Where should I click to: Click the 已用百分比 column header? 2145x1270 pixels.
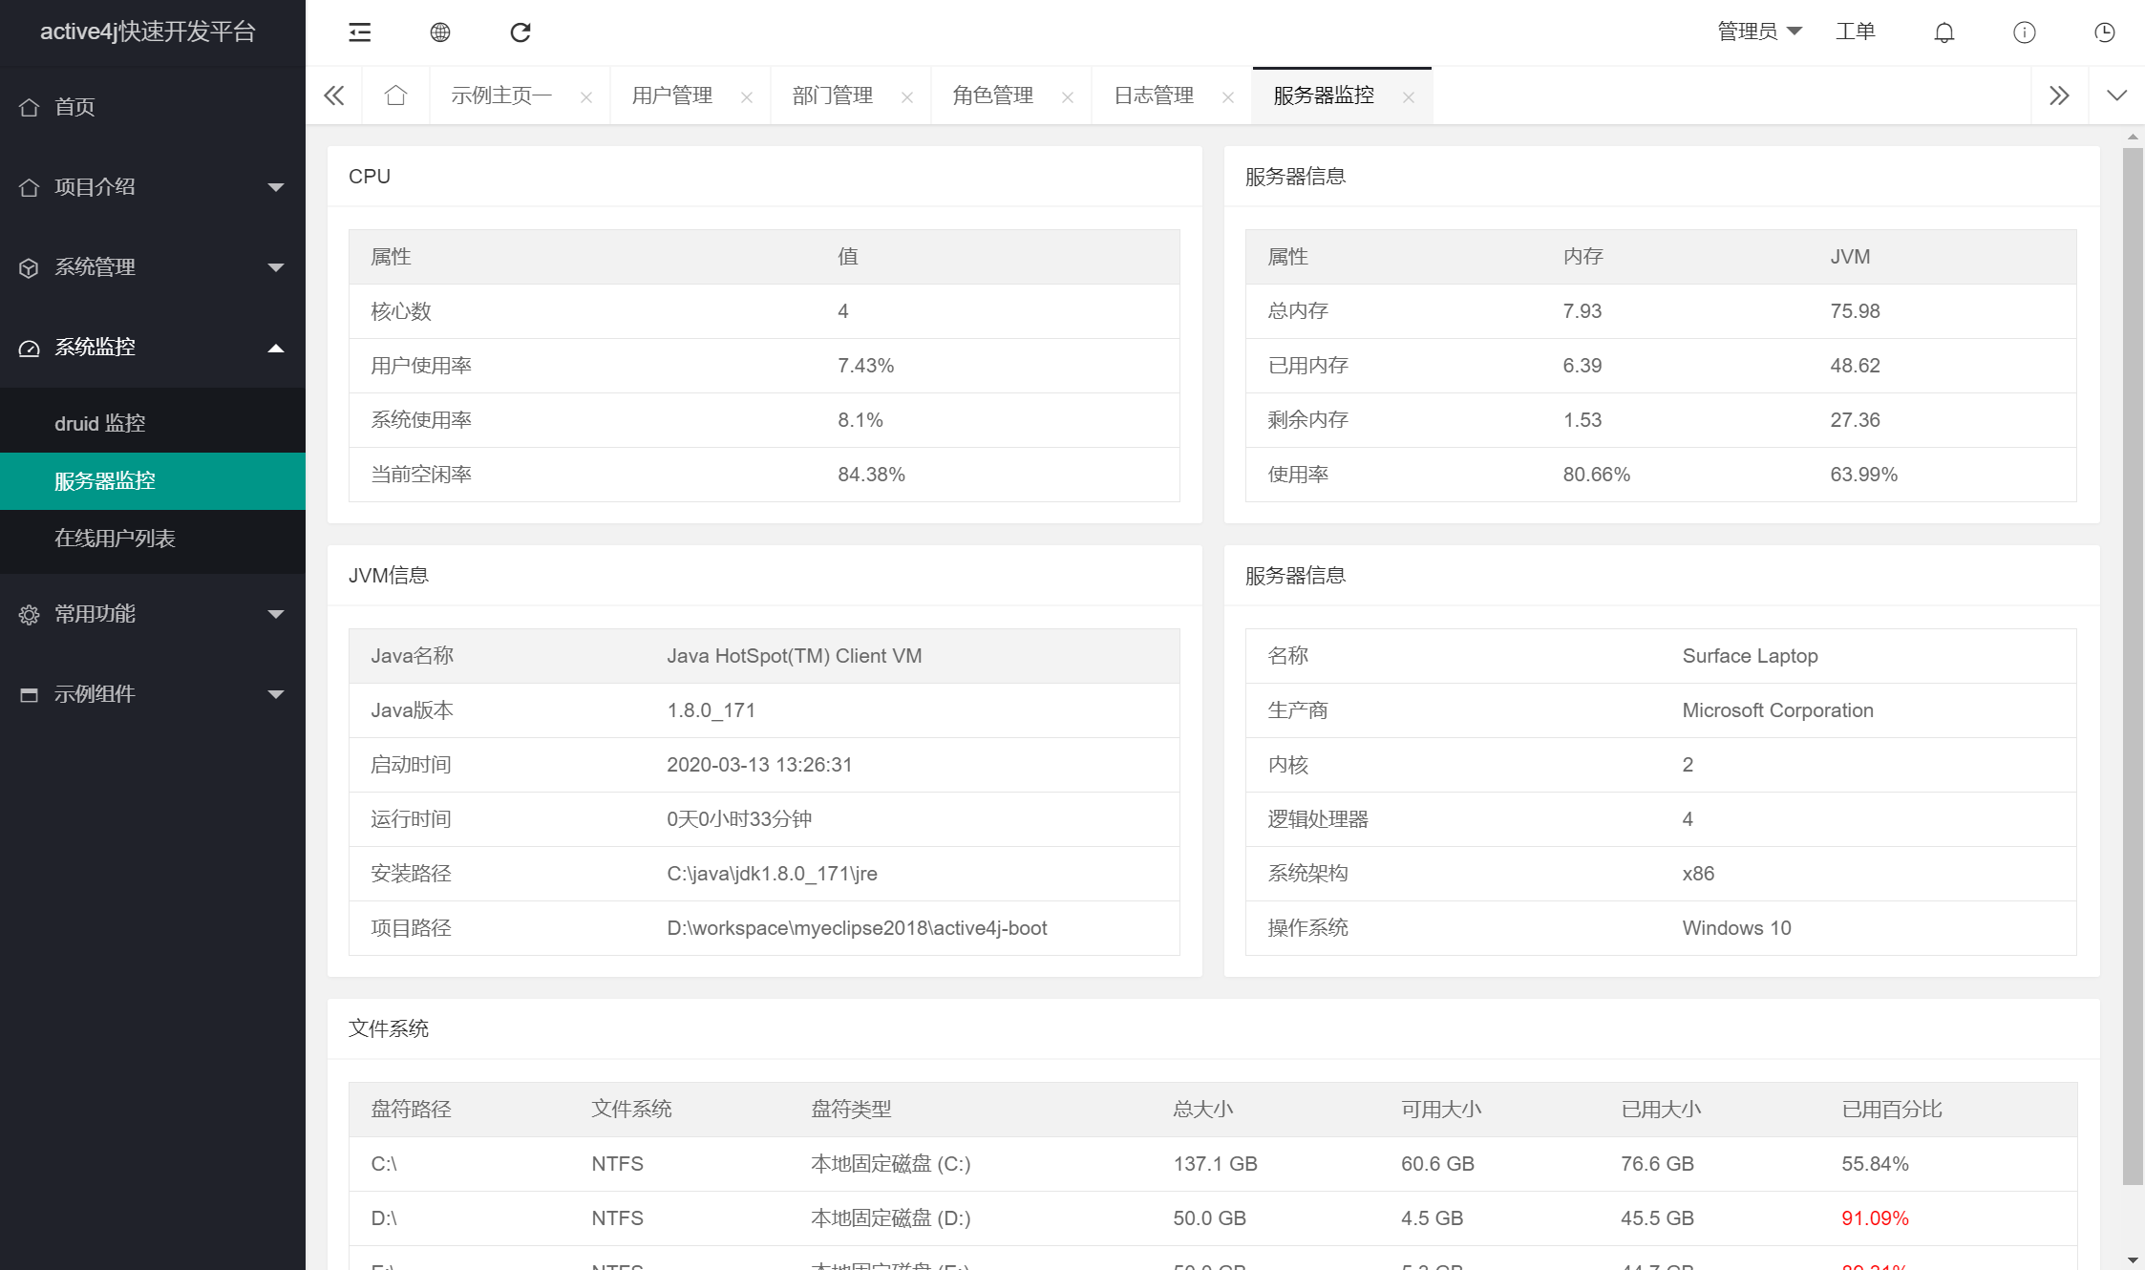1891,1110
